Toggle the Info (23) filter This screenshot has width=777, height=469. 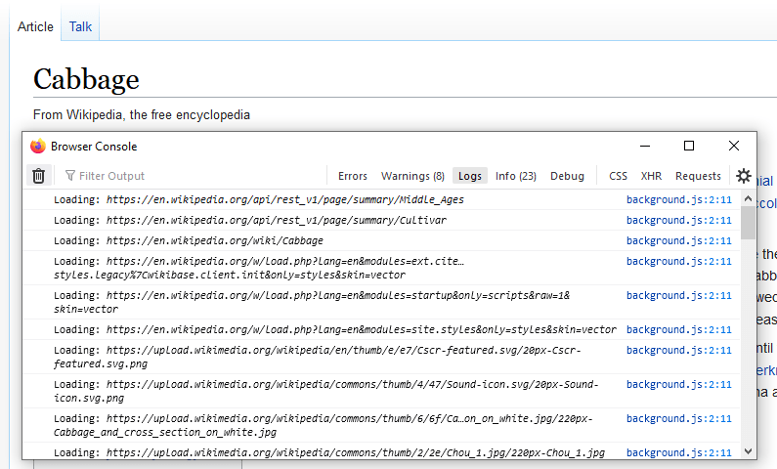pyautogui.click(x=515, y=176)
